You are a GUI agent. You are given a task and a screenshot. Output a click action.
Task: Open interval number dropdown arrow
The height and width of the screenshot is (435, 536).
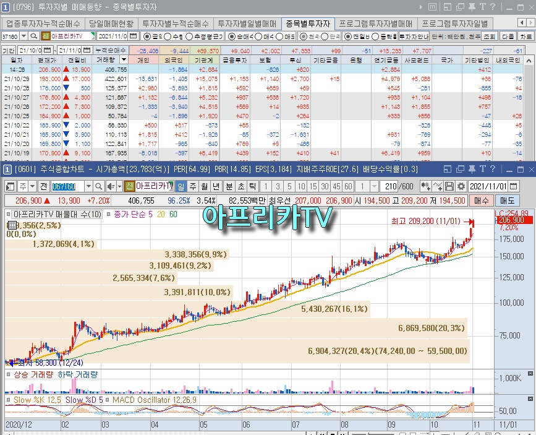(374, 186)
